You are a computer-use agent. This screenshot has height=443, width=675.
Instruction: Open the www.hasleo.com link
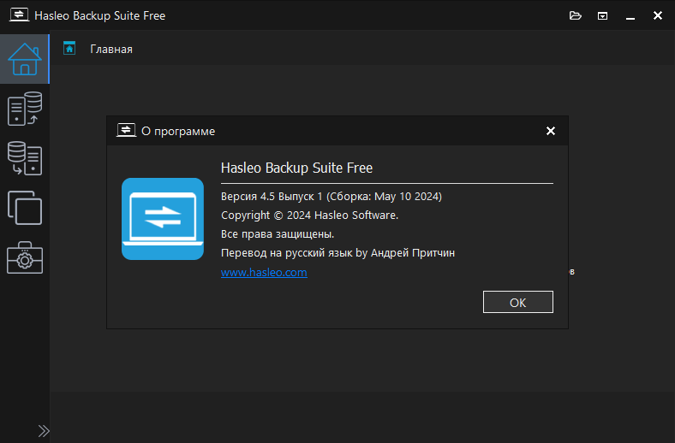(264, 273)
